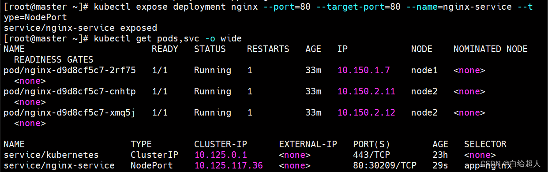548x172 pixels.
Task: Click the RESTARTS column header
Action: (268, 49)
